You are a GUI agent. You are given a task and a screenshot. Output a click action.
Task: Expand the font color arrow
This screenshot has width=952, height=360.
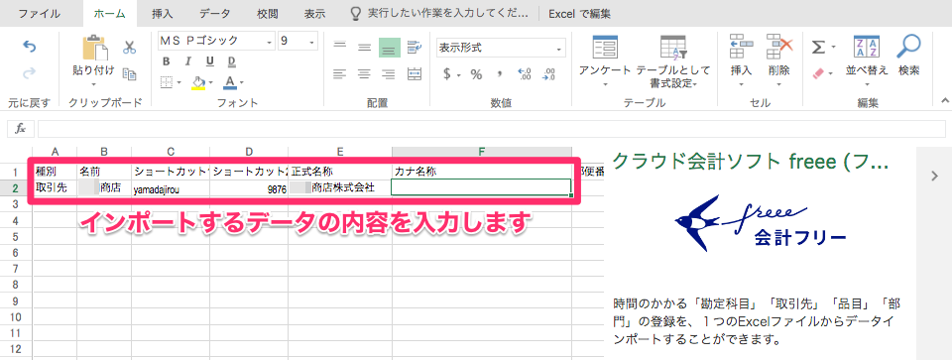pyautogui.click(x=242, y=82)
